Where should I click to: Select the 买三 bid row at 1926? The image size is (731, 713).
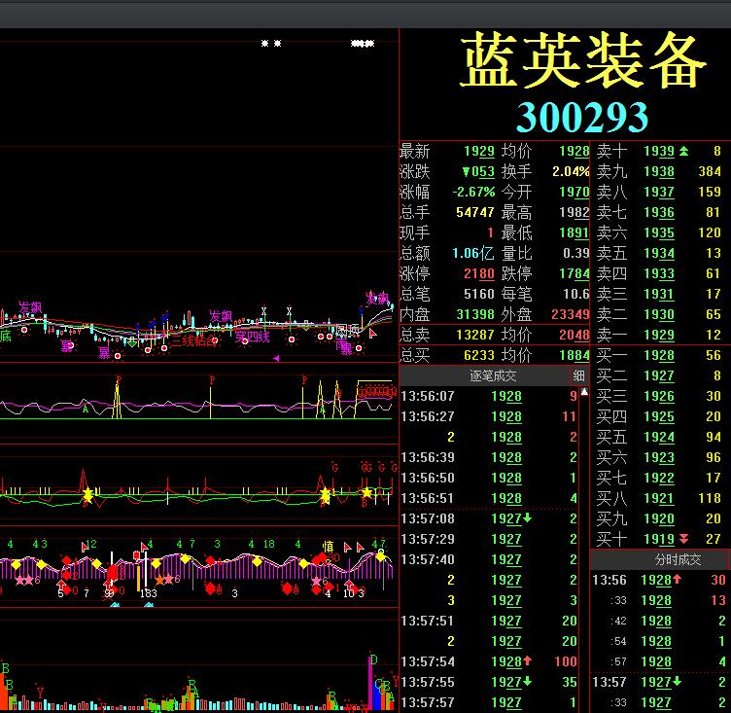[x=660, y=396]
